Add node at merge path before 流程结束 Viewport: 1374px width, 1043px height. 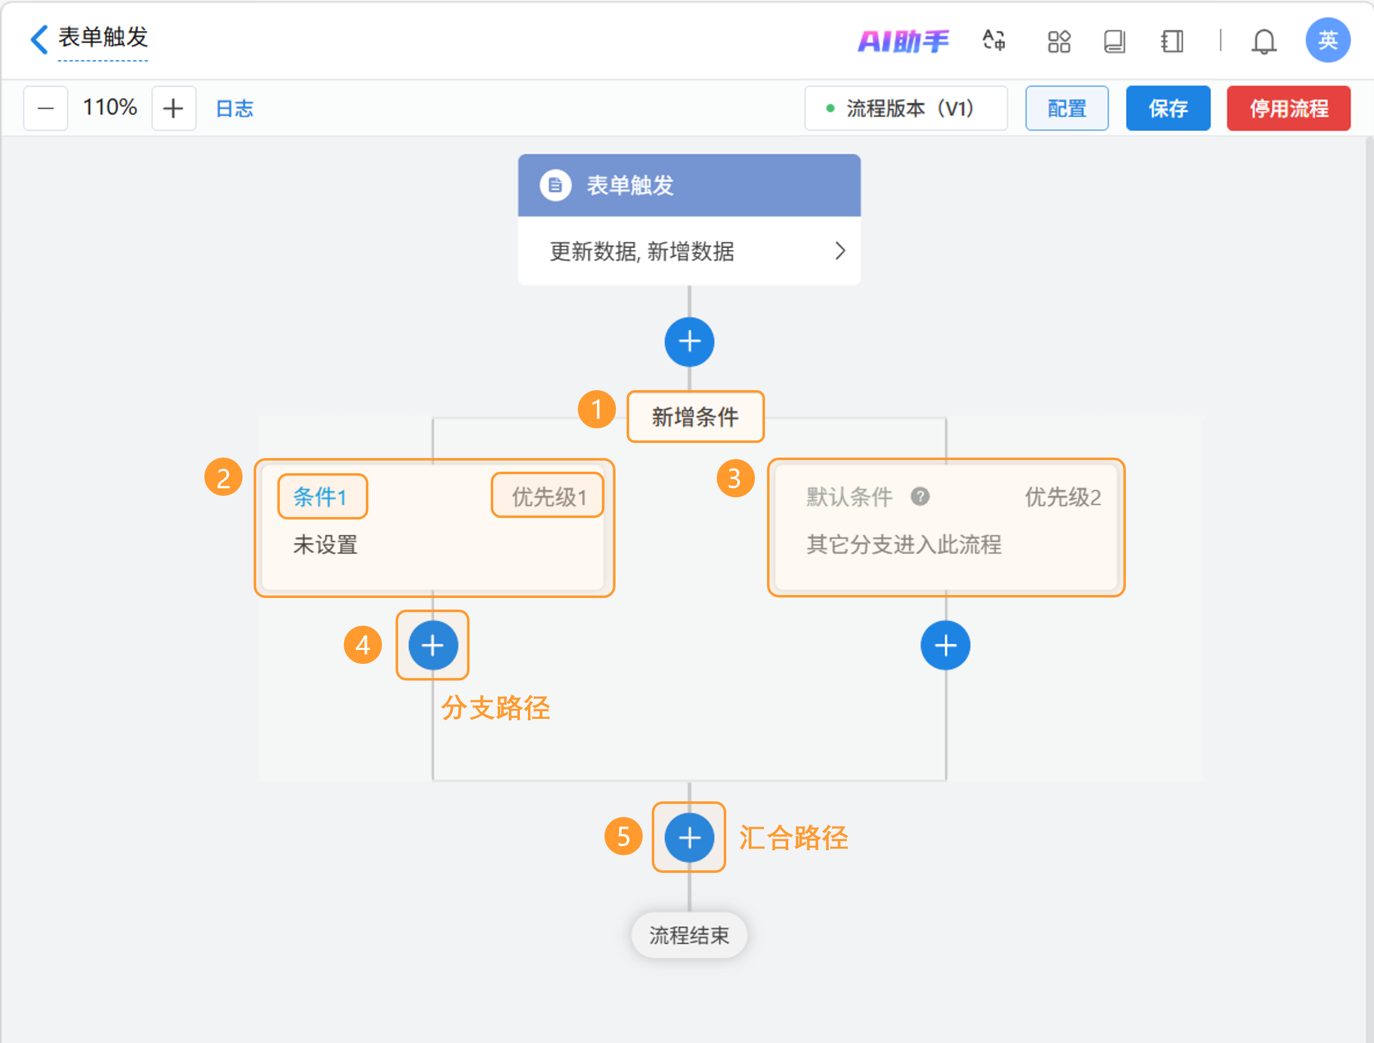pos(689,838)
